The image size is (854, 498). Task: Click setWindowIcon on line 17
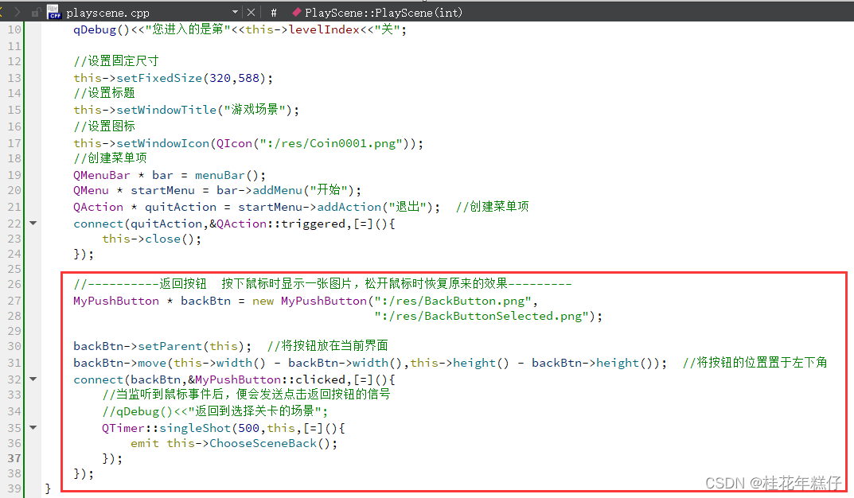point(163,143)
